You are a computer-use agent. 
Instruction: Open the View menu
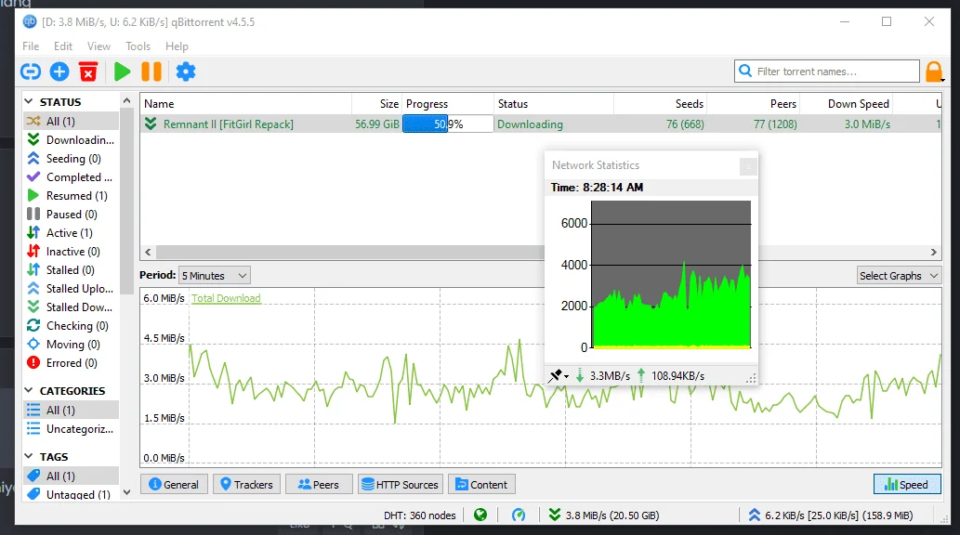(x=99, y=46)
